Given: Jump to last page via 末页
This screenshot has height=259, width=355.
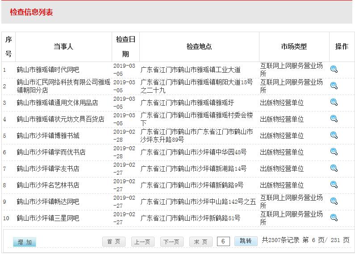Looking at the screenshot, I should pos(200,242).
